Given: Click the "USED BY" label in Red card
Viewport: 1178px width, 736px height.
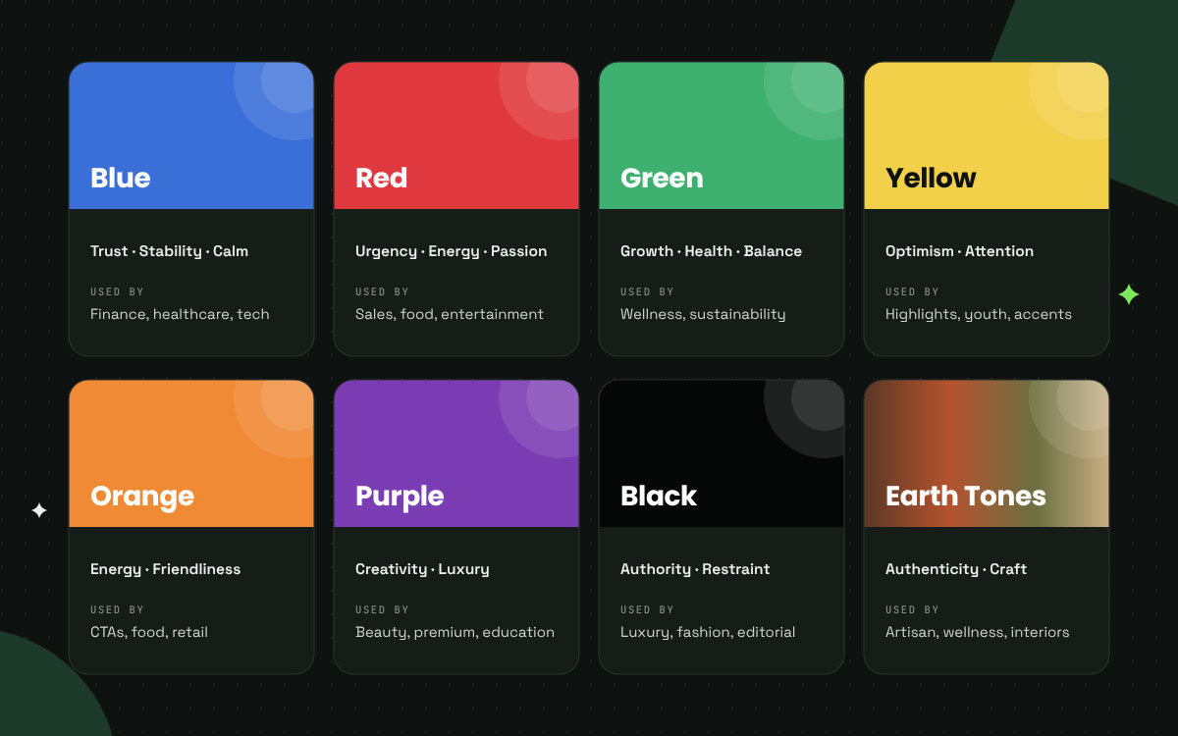Looking at the screenshot, I should (x=382, y=291).
